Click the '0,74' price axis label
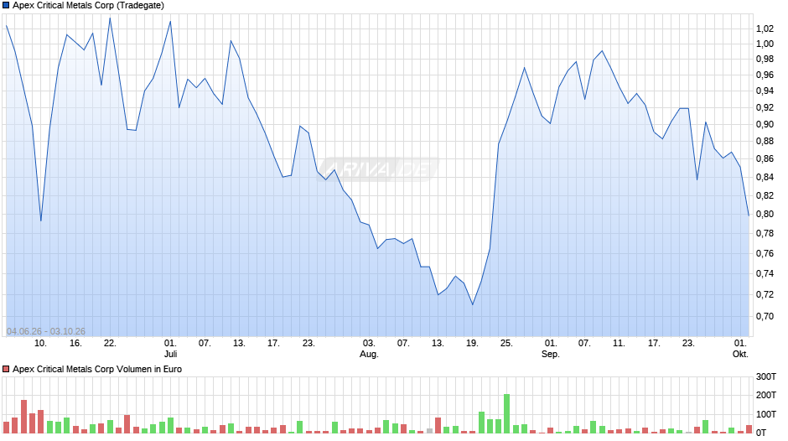This screenshot has height=441, width=788. (765, 274)
